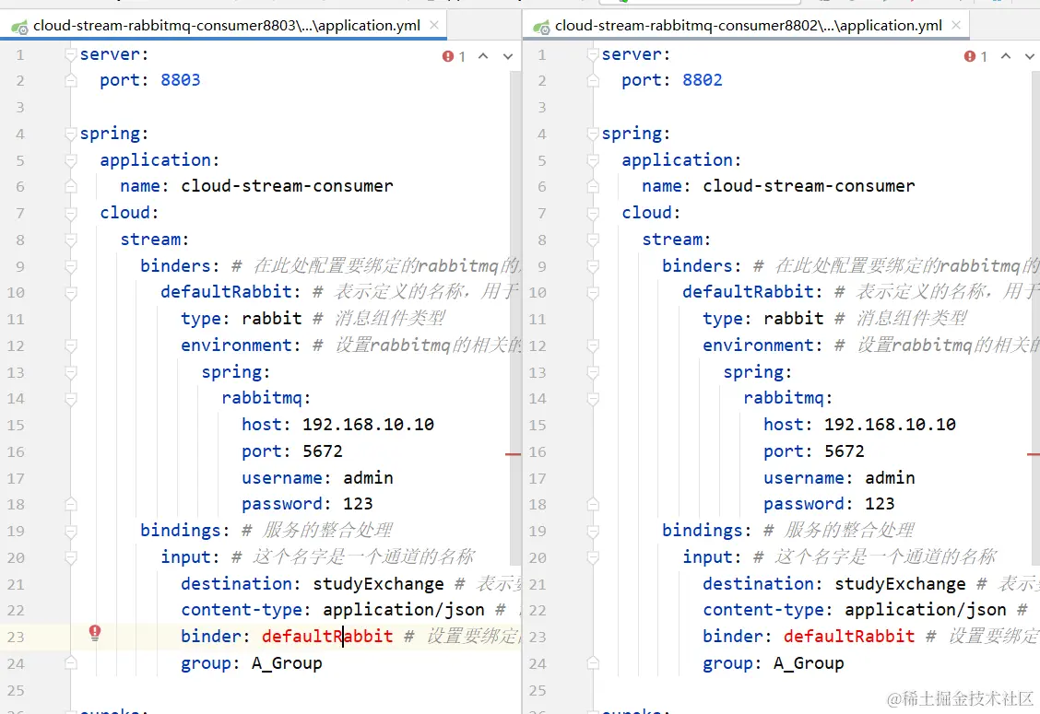Click username admin in left editor
This screenshot has width=1040, height=714.
[368, 478]
